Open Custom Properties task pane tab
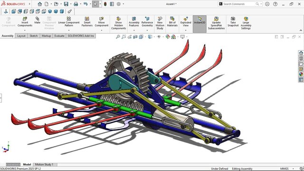 click(301, 80)
